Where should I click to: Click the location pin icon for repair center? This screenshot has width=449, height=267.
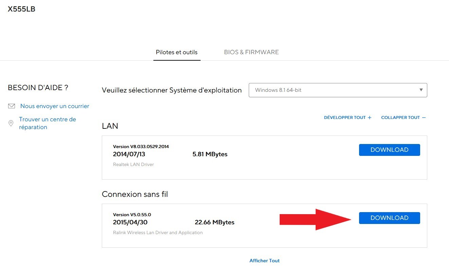[11, 123]
